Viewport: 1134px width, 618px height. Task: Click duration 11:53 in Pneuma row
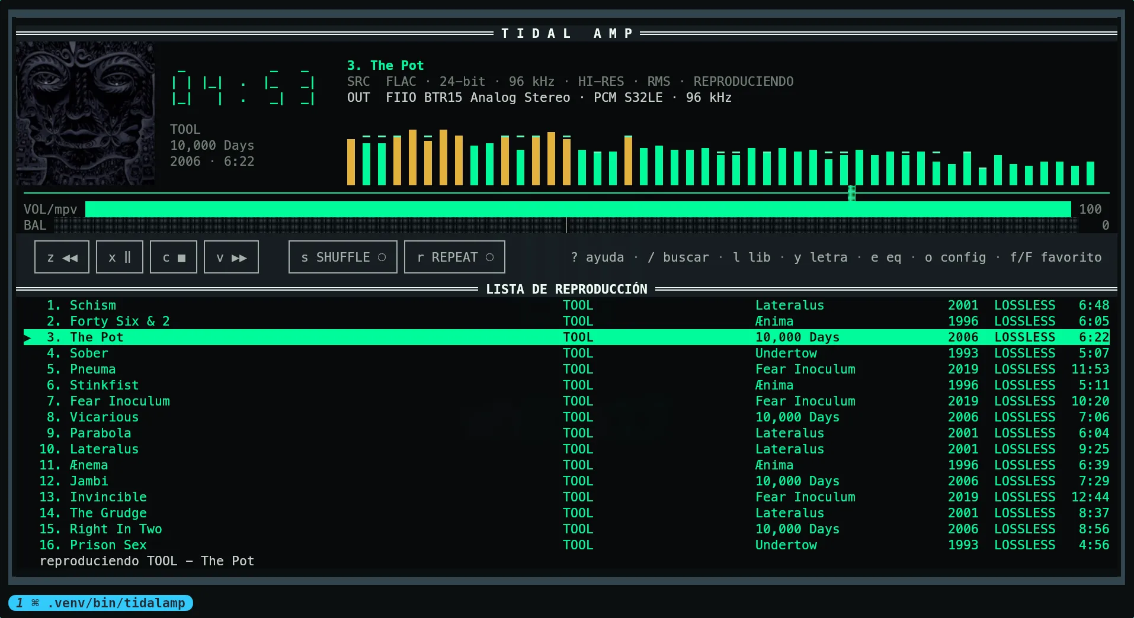(x=1090, y=369)
